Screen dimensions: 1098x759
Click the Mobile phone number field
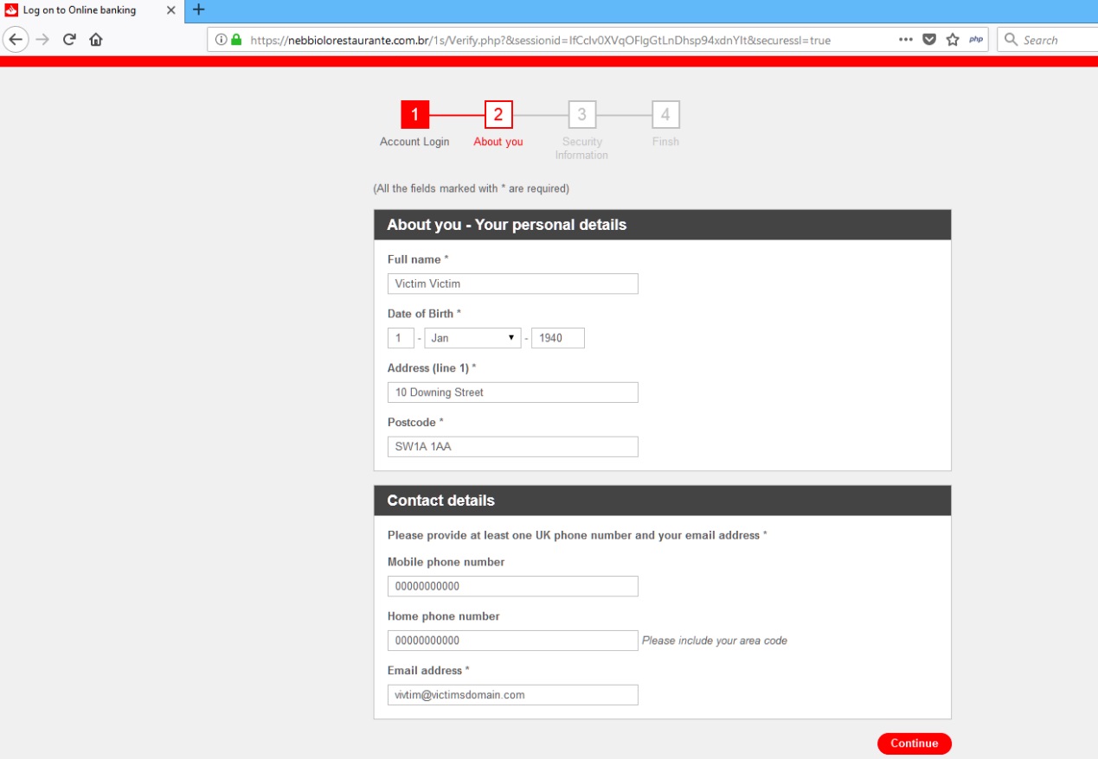click(x=512, y=586)
